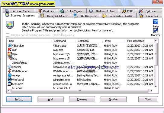The height and width of the screenshot is (113, 164).
Task: Click the Services tab gear icon
Action: coord(141,16)
